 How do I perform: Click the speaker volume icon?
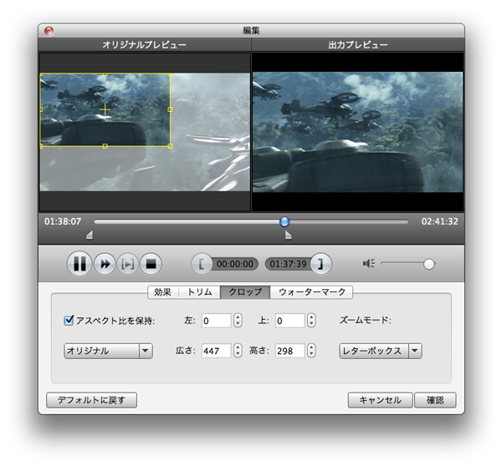(x=369, y=264)
